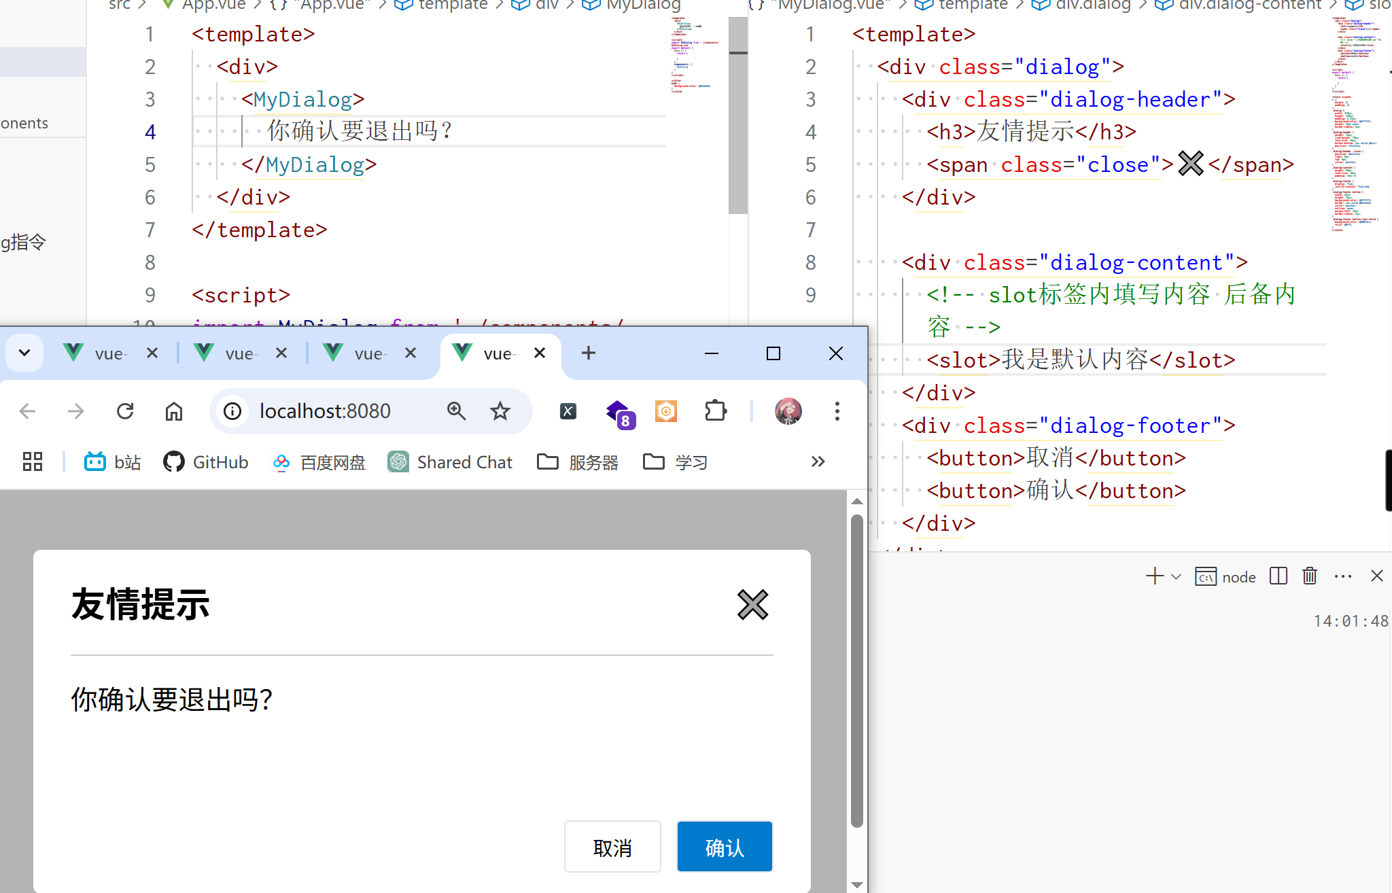Screen dimensions: 1392x893
Task: Expand the tab search dropdown
Action: [x=24, y=353]
